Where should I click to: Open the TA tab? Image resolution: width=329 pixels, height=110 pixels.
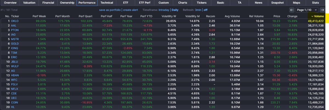(239, 3)
